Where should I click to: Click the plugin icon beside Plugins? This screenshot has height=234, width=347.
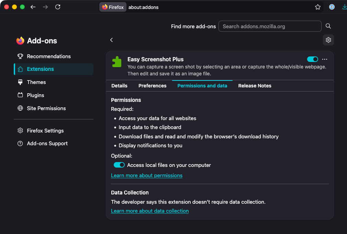coord(20,95)
